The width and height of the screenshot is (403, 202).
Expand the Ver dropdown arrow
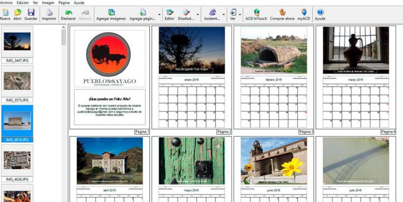[x=240, y=15]
